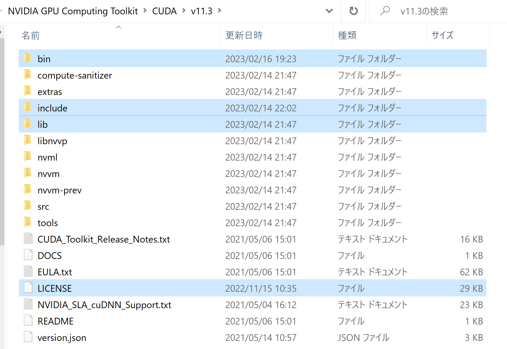Select the version.json file name
Viewport: 507px width, 349px height.
(x=62, y=338)
